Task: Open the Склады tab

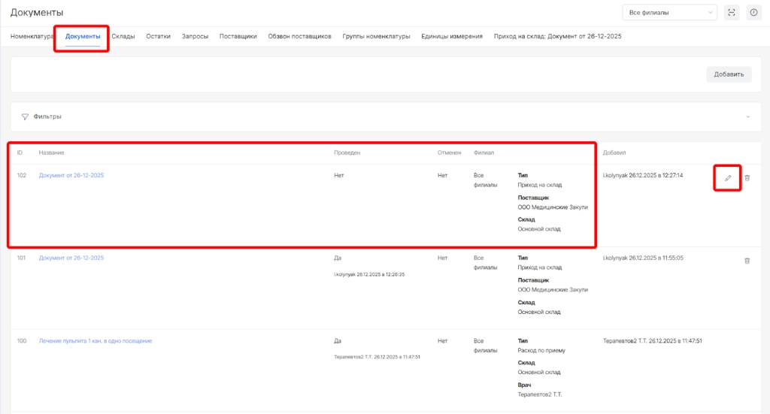Action: [x=123, y=36]
